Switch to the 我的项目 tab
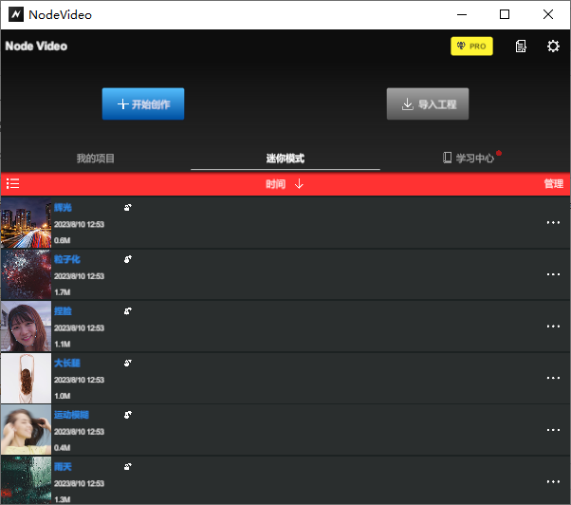 coord(96,159)
